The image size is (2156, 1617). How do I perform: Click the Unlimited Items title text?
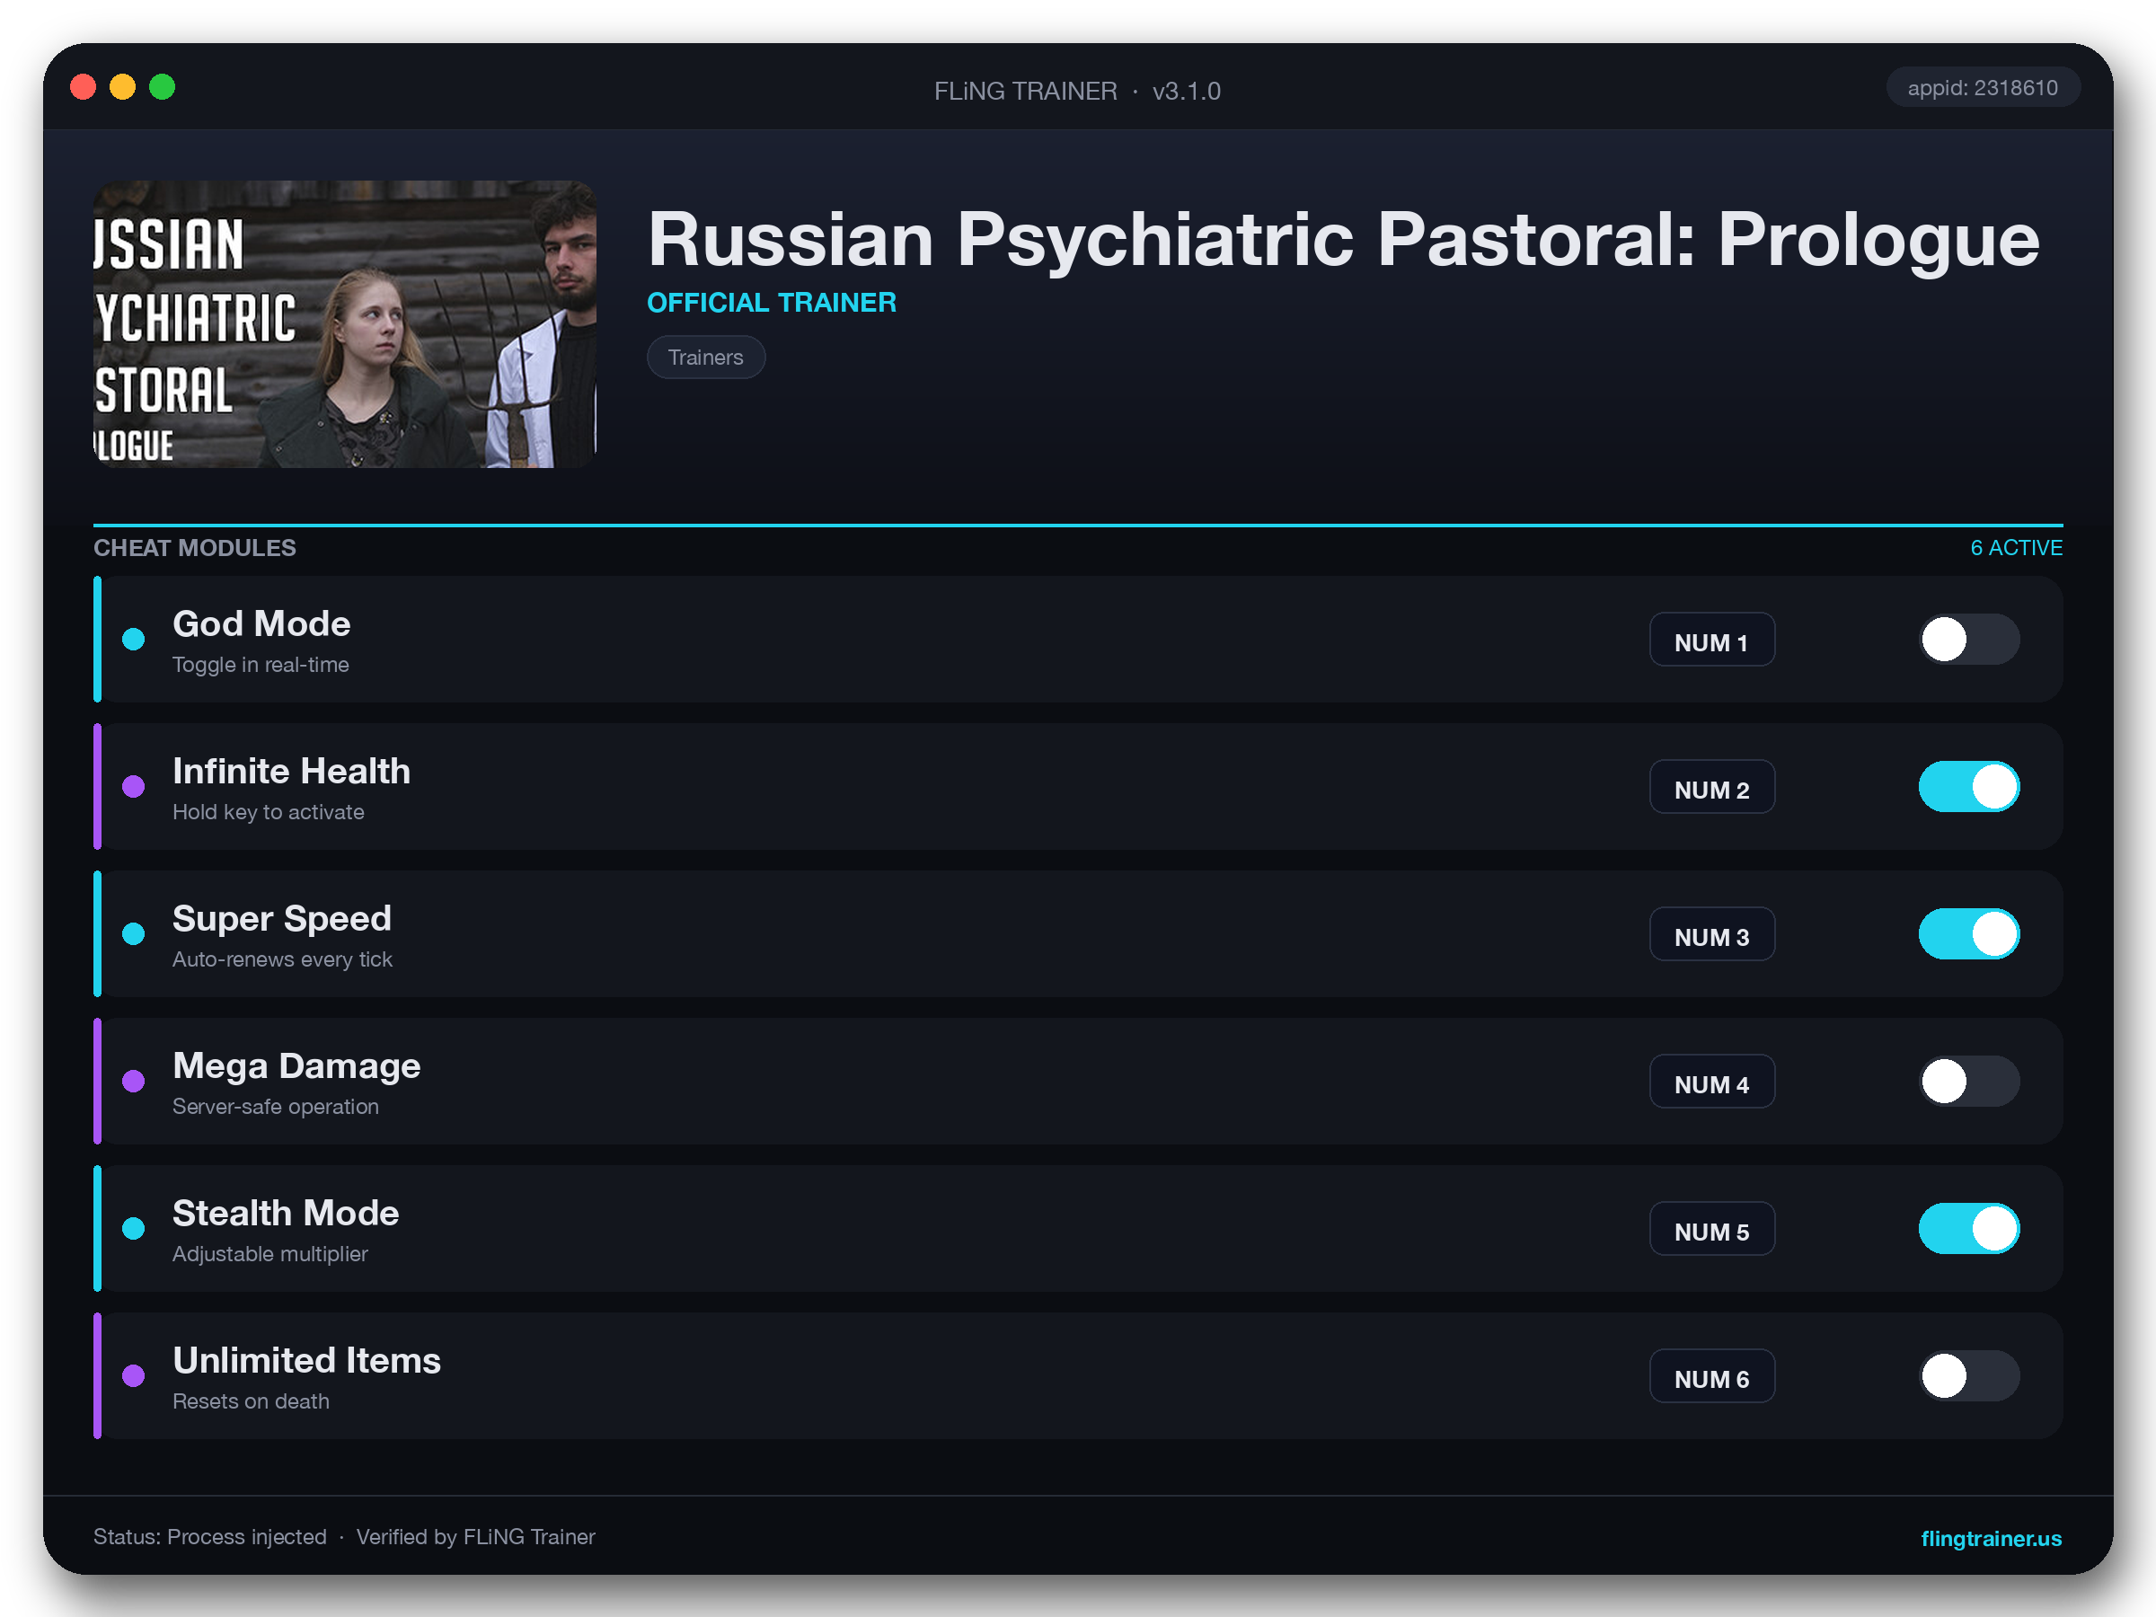click(x=307, y=1360)
